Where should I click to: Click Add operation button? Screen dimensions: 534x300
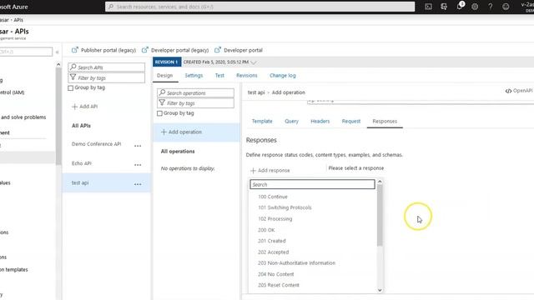(x=181, y=132)
